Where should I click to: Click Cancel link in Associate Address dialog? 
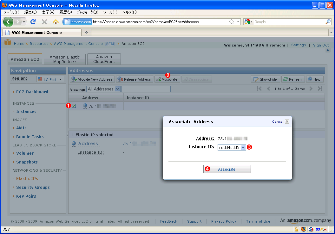[278, 121]
